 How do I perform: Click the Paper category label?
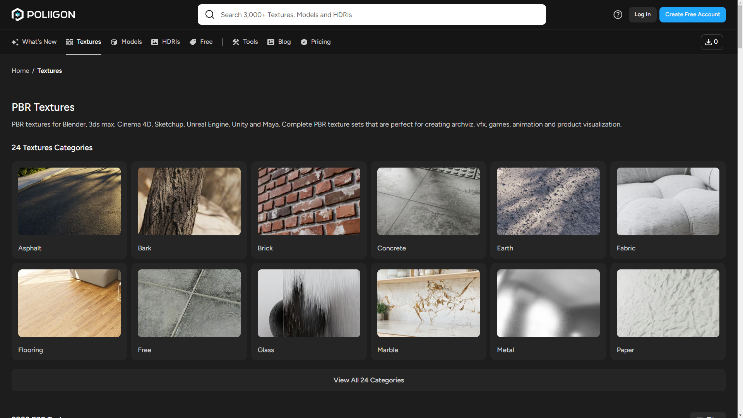(x=625, y=350)
